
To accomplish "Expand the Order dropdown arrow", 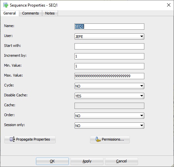I will coord(142,116).
